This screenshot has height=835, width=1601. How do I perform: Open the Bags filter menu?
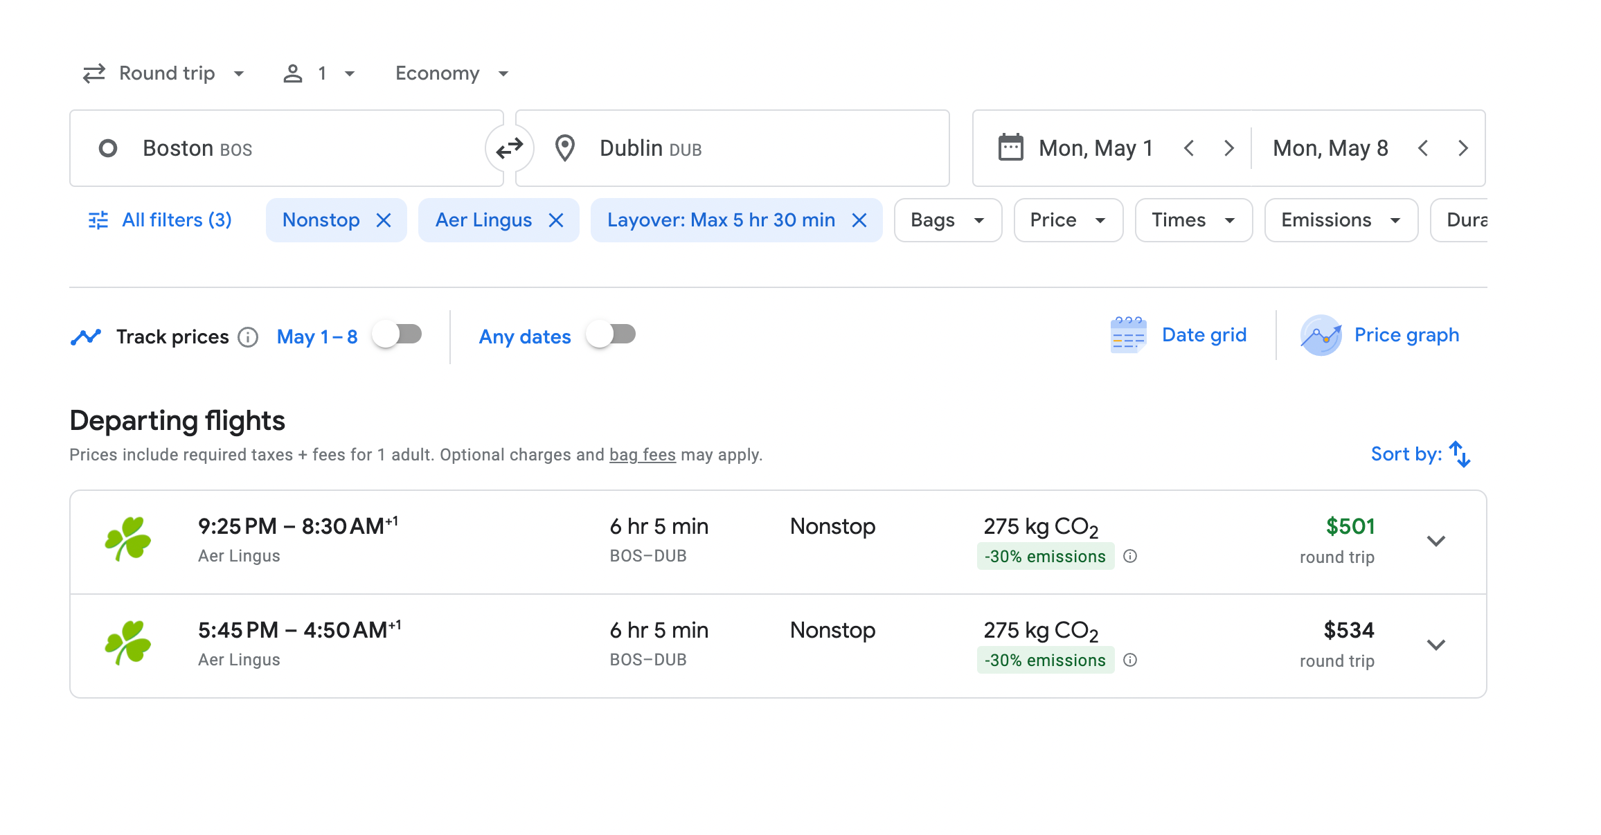(x=947, y=220)
